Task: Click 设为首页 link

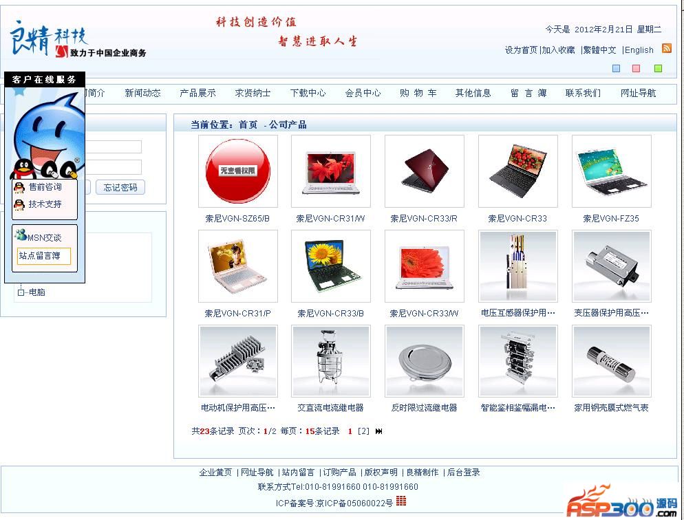Action: (522, 50)
